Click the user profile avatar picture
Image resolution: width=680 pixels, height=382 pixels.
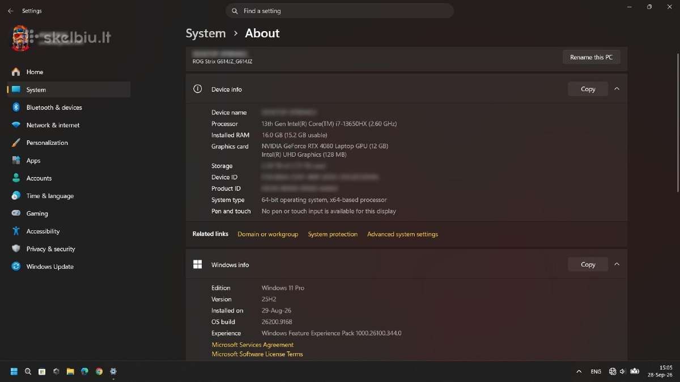20,38
